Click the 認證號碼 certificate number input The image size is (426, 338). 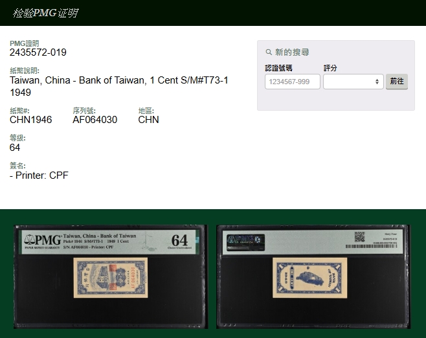[x=292, y=82]
